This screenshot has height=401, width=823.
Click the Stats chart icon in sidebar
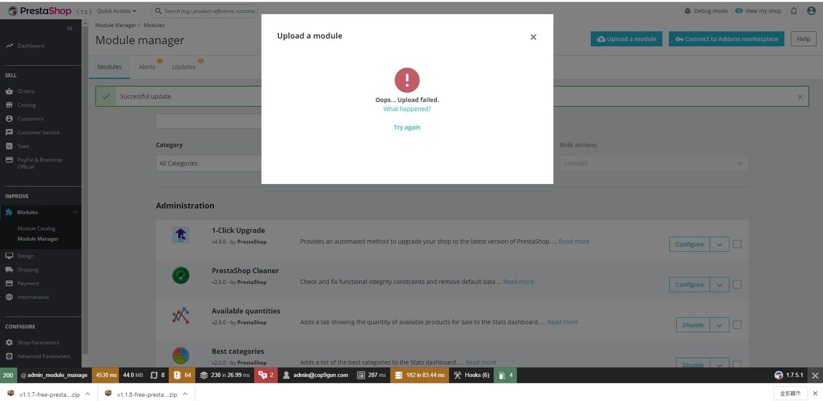click(9, 146)
